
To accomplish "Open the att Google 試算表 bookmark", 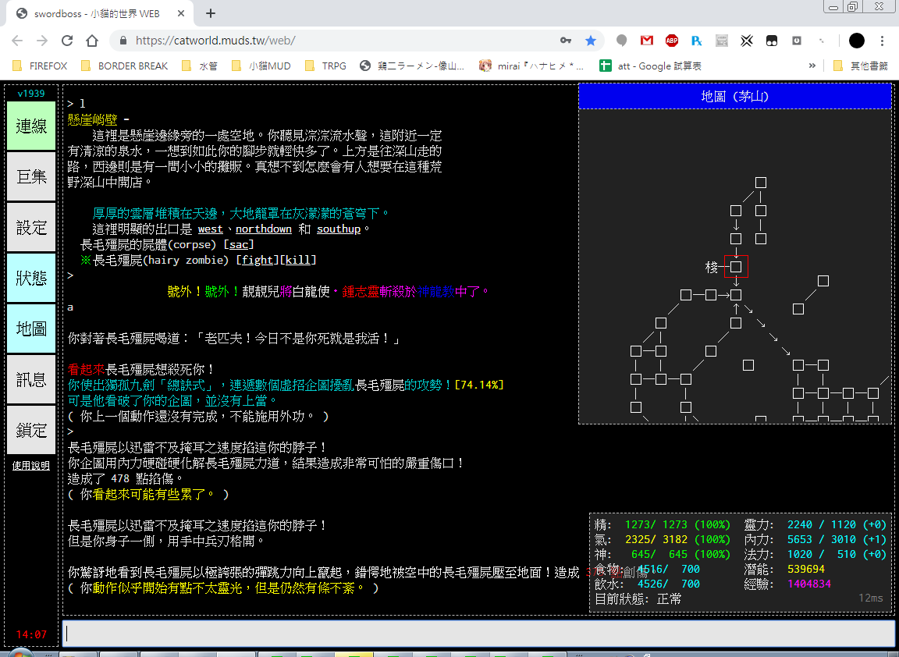I will (650, 66).
